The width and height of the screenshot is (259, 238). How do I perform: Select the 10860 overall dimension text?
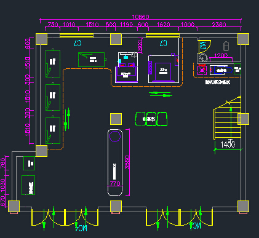[x=140, y=17]
